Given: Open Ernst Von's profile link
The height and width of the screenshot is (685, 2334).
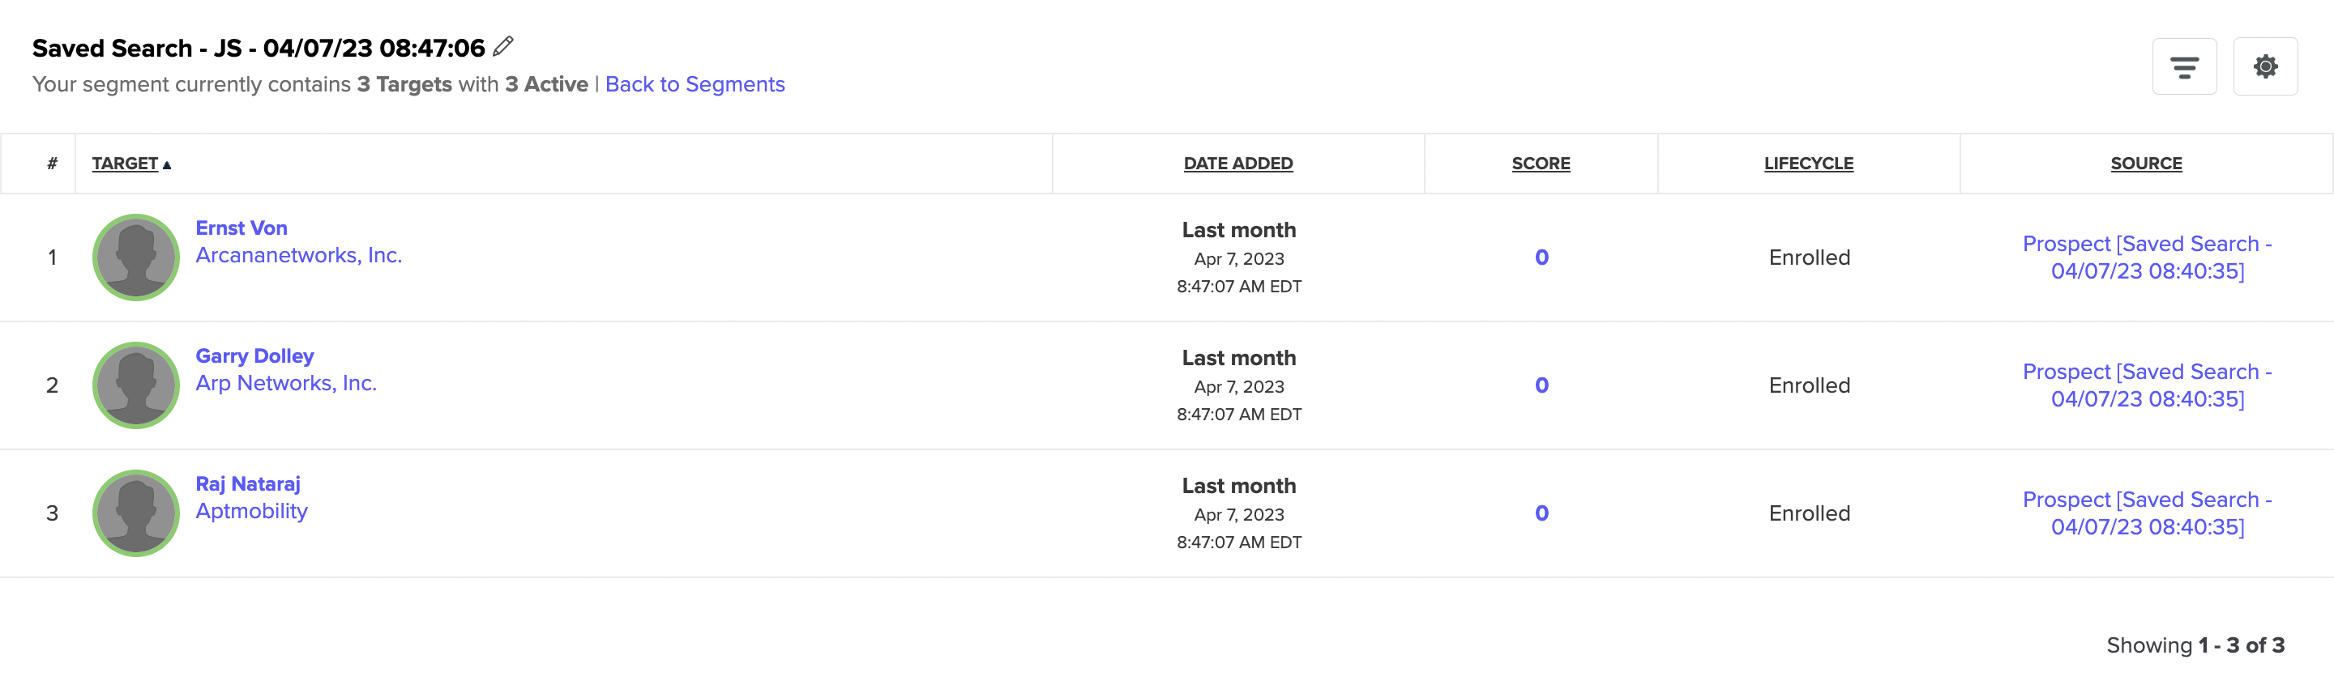Looking at the screenshot, I should click(241, 228).
